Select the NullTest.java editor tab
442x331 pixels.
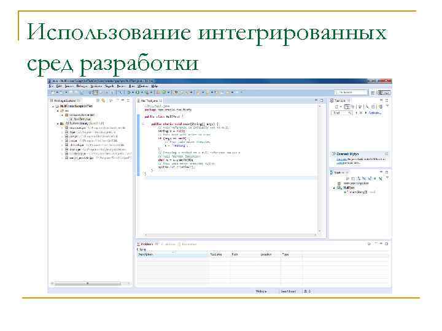150,101
